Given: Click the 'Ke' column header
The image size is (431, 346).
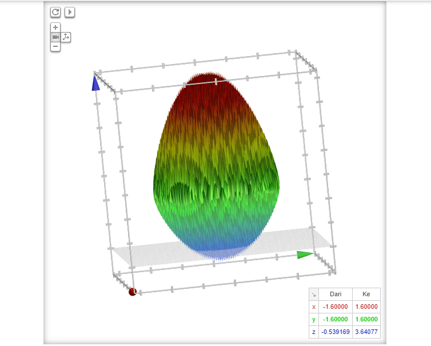Looking at the screenshot, I should point(366,295).
